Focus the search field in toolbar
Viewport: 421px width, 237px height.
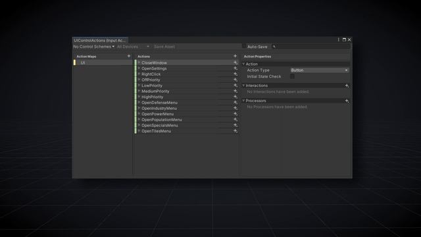point(311,47)
